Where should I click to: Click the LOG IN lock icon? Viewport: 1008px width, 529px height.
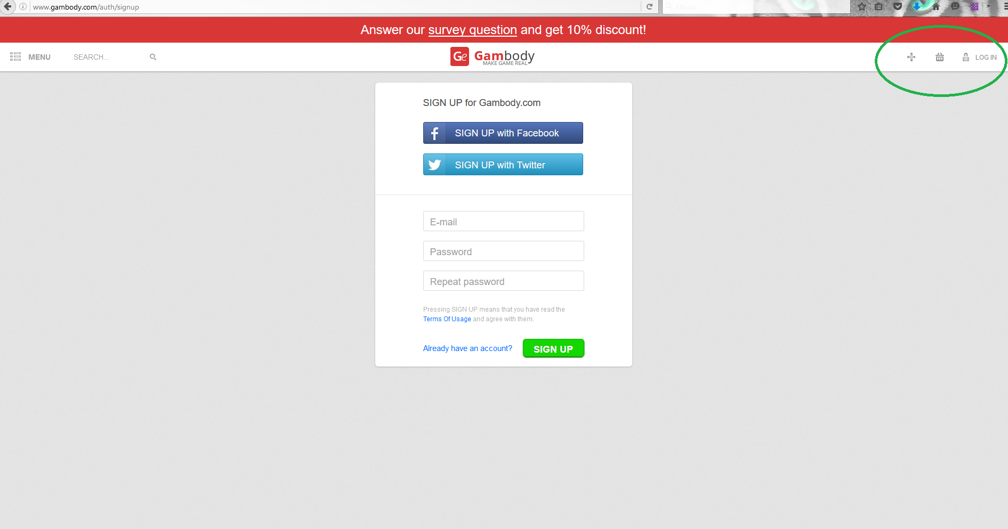[965, 57]
